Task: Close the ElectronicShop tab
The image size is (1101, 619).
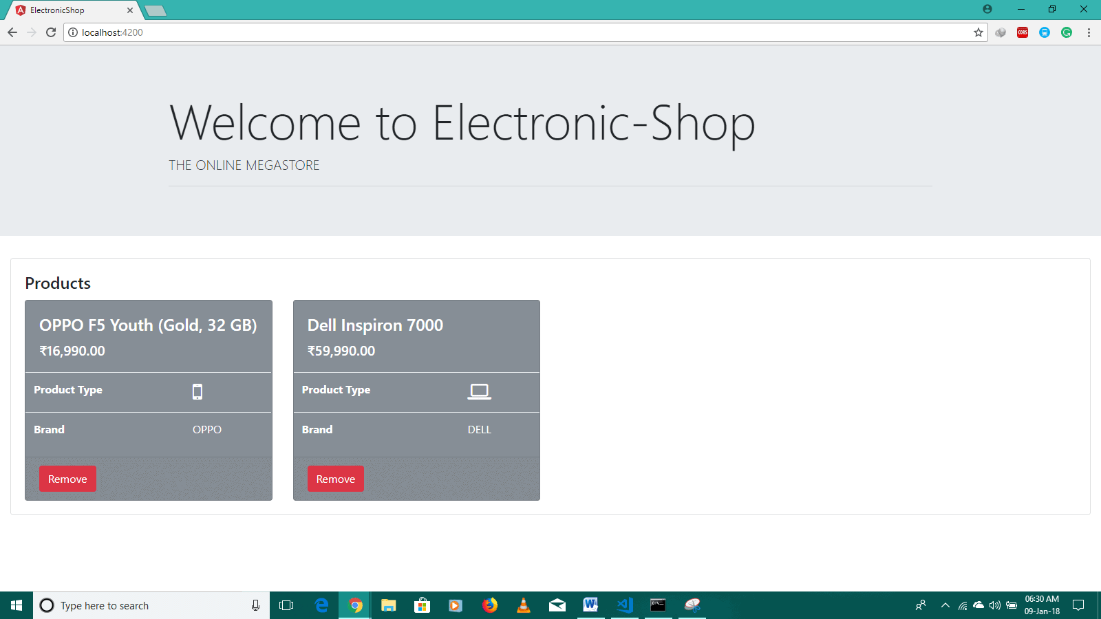Action: point(130,10)
